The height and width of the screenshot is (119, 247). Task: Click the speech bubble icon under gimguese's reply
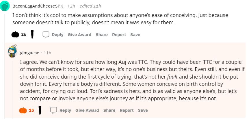click(53, 110)
